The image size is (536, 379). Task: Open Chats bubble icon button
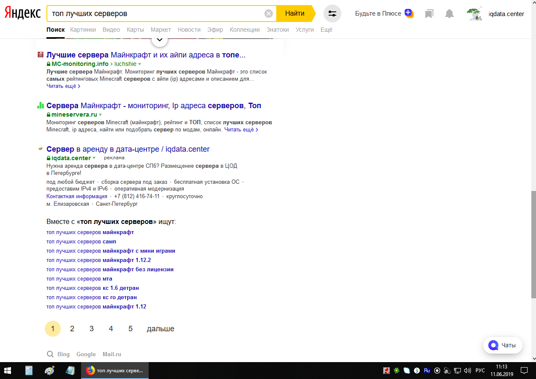click(x=503, y=345)
